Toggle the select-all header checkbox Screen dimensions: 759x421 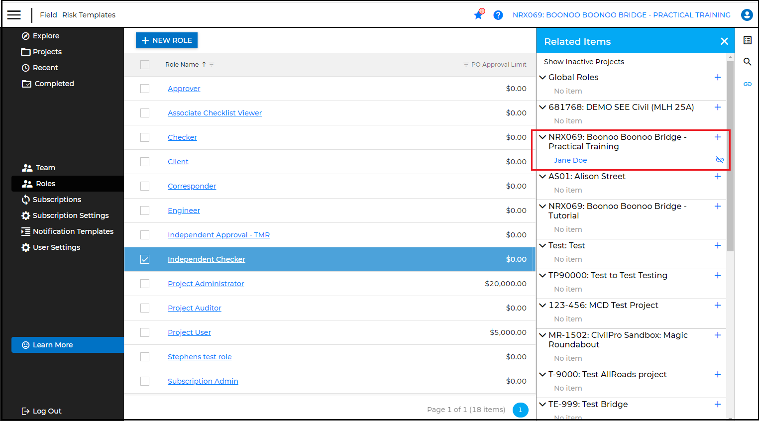145,65
